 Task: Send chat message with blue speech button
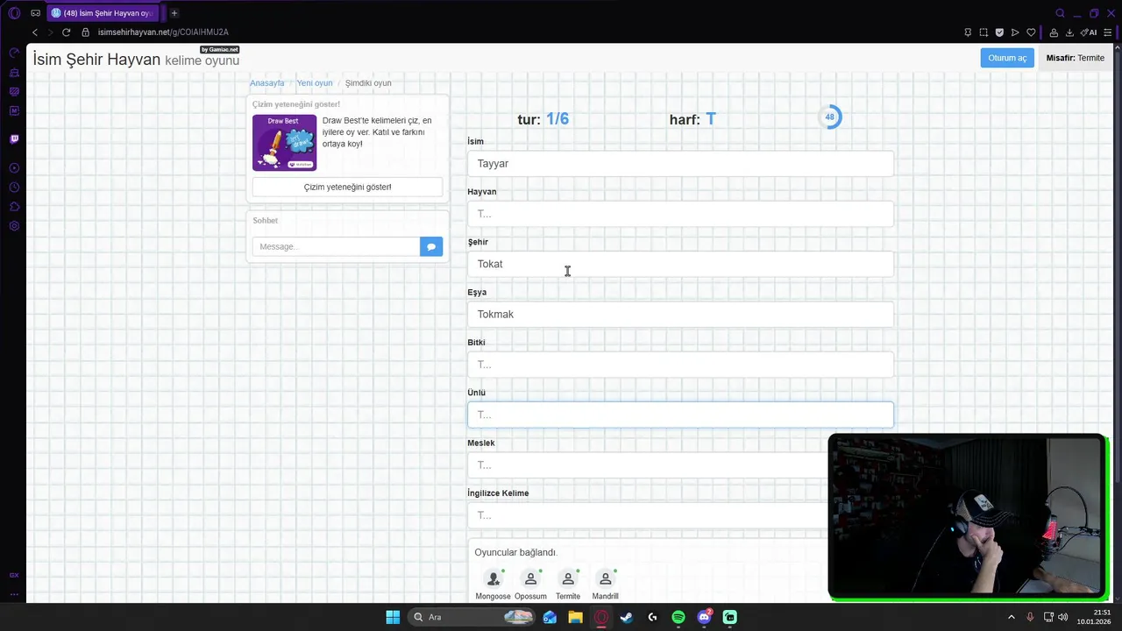[431, 247]
